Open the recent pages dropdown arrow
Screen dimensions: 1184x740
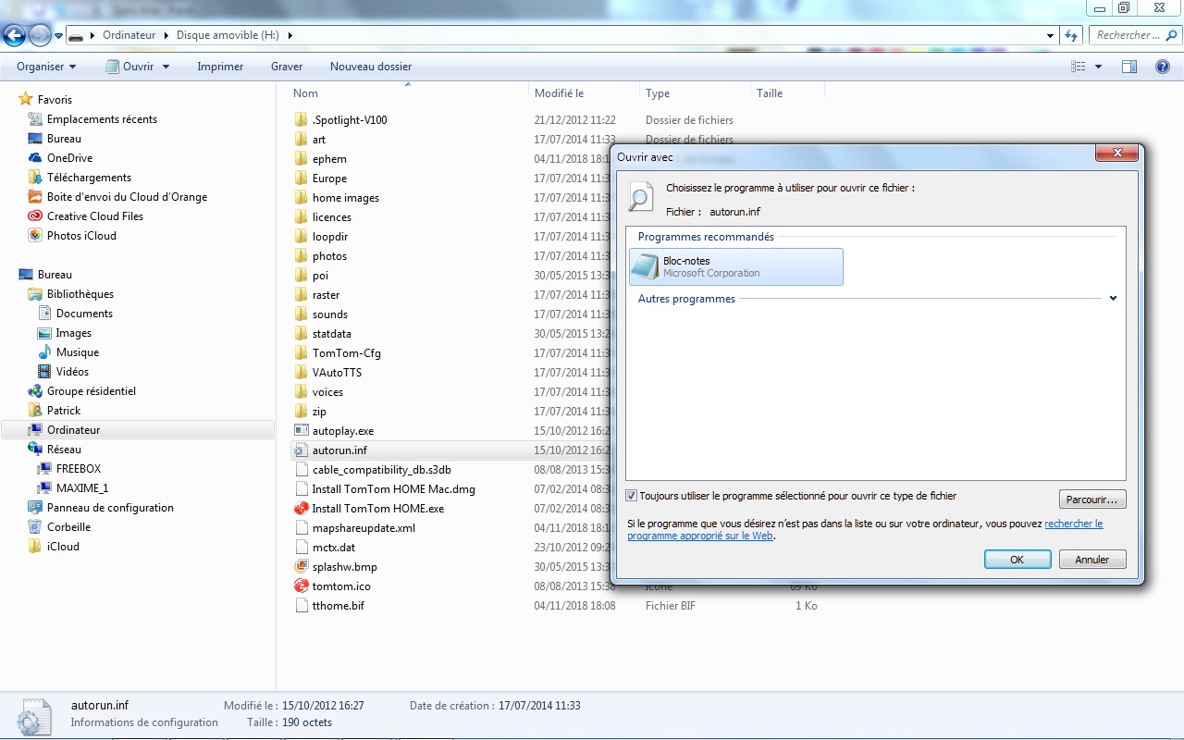point(59,36)
